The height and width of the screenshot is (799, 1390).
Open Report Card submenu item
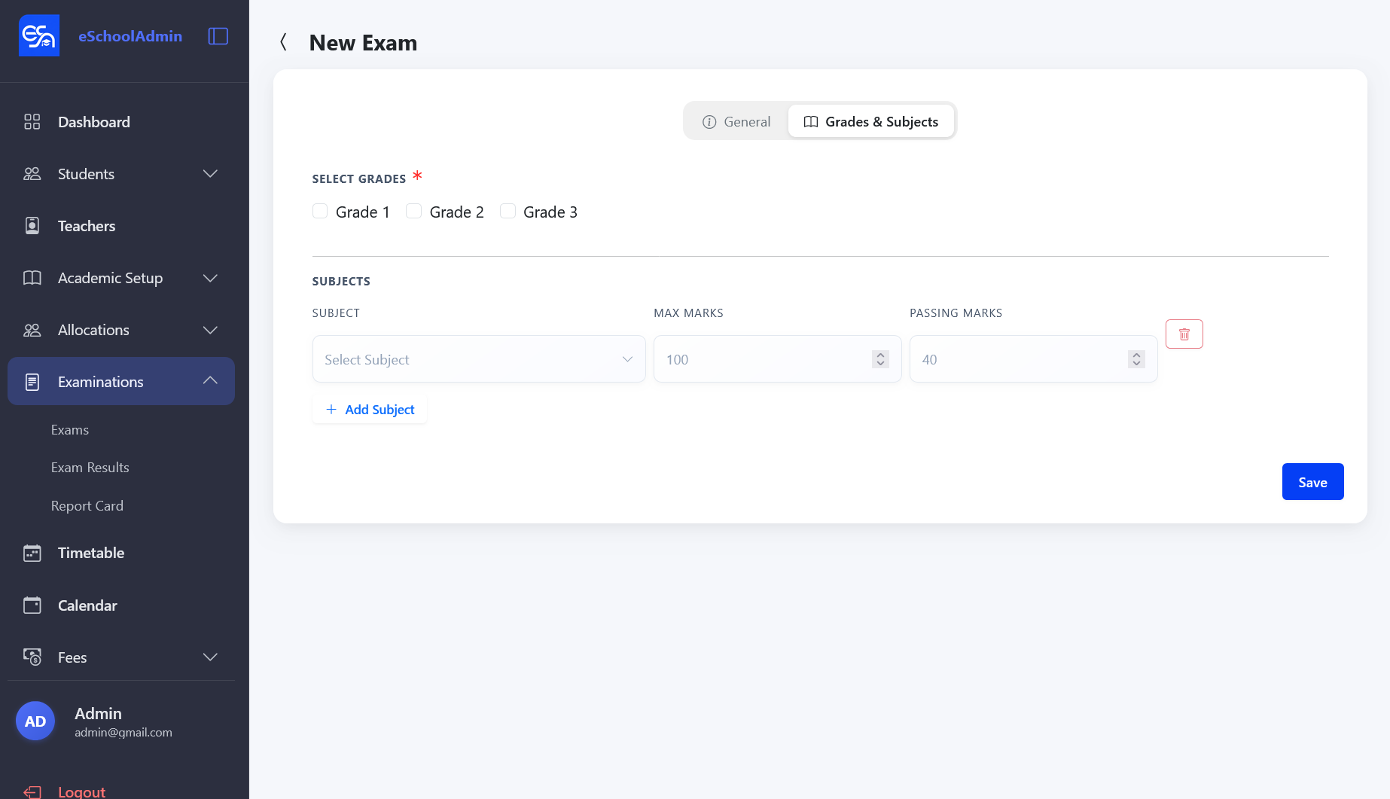click(x=87, y=506)
